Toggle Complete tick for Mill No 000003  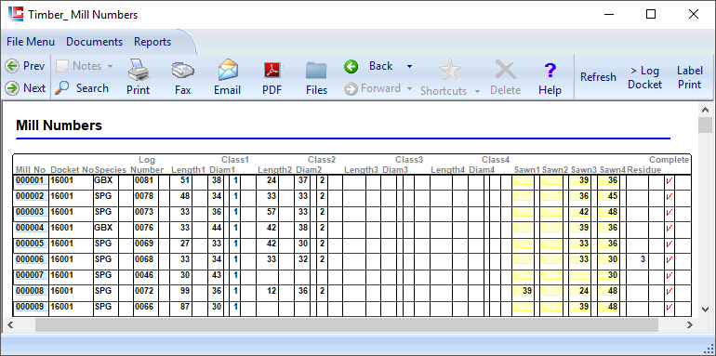pyautogui.click(x=670, y=212)
